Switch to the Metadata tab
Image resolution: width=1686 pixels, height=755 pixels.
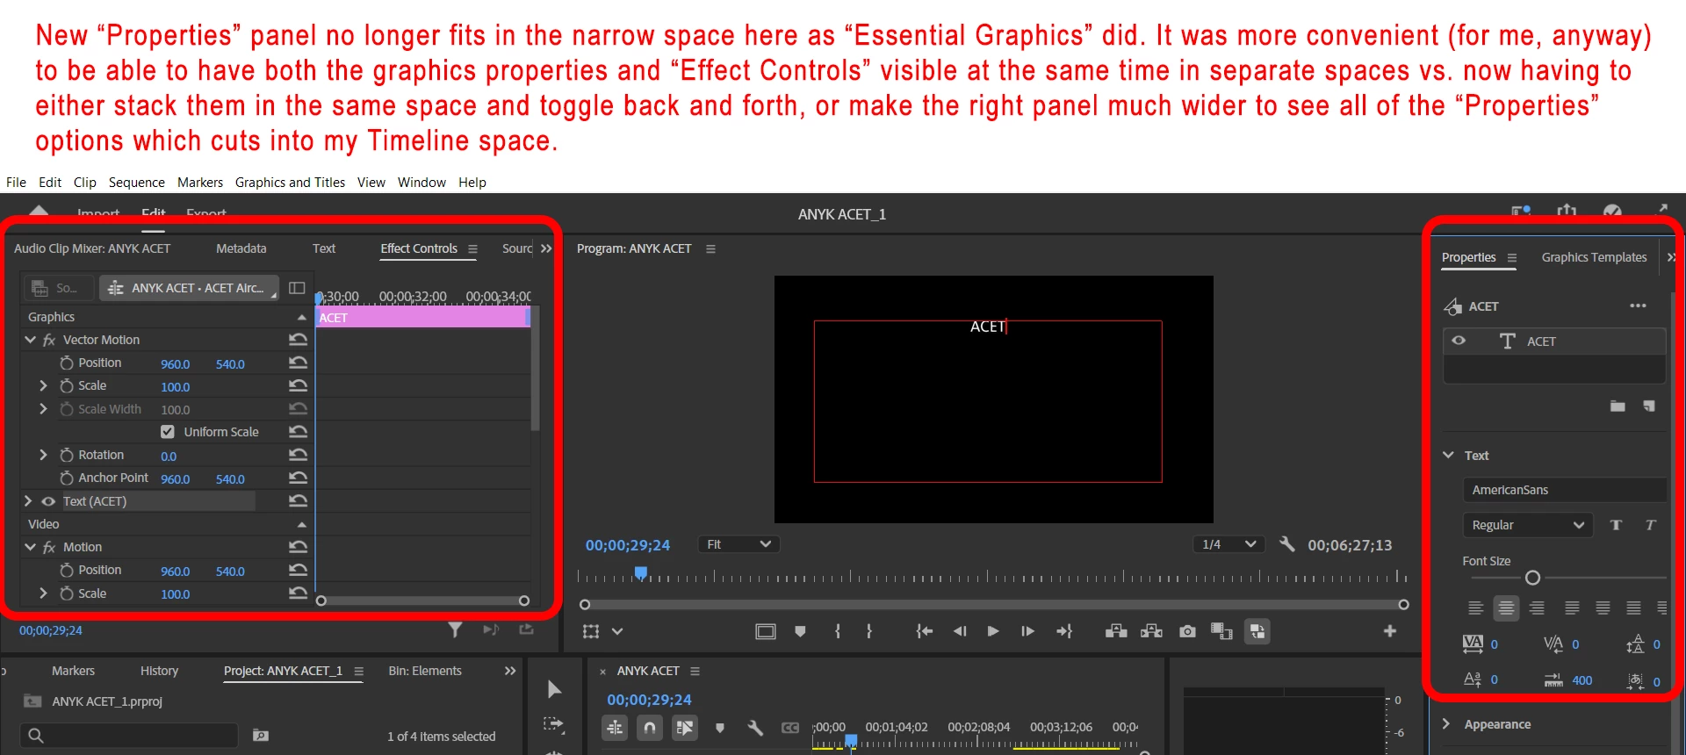[x=241, y=248]
